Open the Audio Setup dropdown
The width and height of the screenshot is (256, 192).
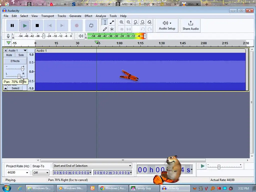167,25
